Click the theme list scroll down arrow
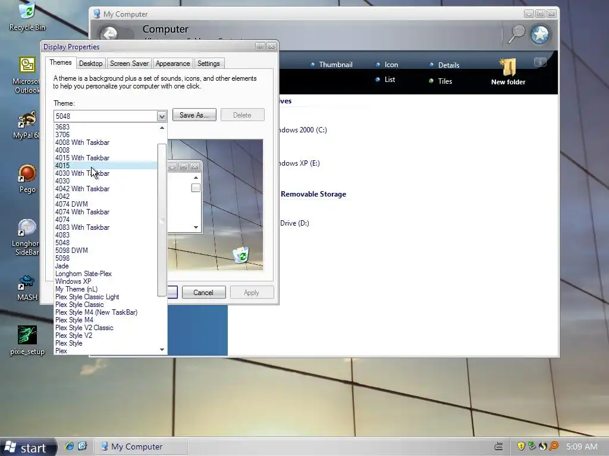The height and width of the screenshot is (456, 609). pos(162,350)
